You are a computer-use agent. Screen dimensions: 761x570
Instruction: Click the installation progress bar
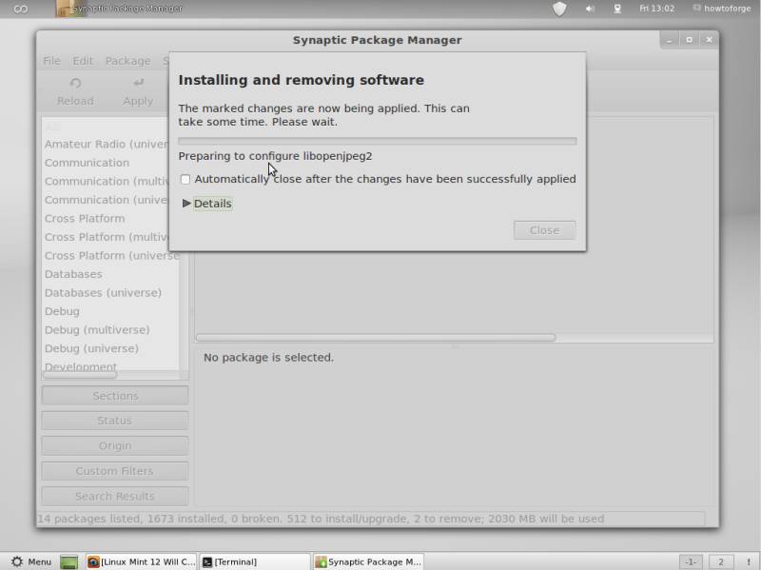tap(377, 141)
